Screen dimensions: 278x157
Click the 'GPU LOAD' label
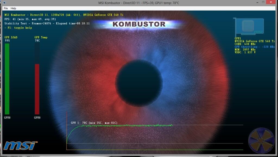point(11,37)
